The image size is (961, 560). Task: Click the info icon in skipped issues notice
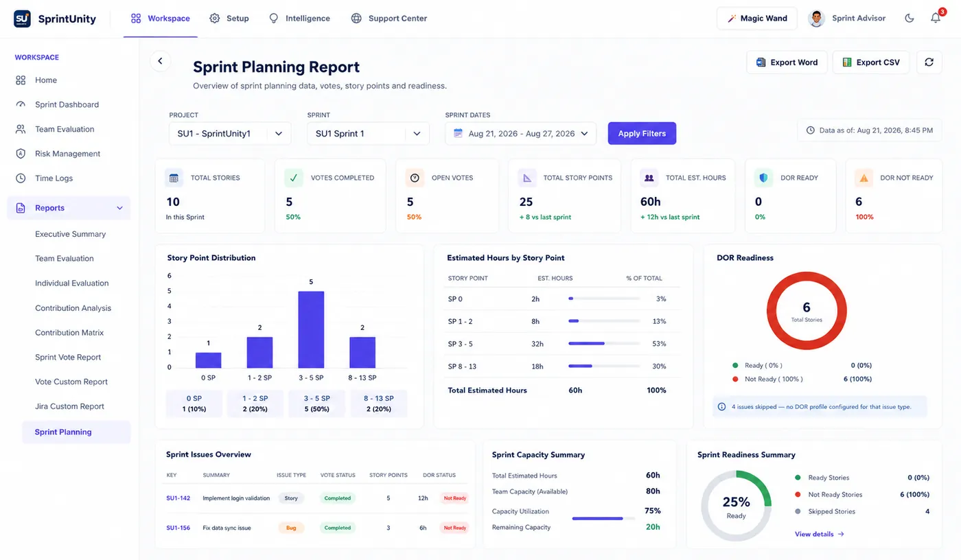tap(721, 407)
